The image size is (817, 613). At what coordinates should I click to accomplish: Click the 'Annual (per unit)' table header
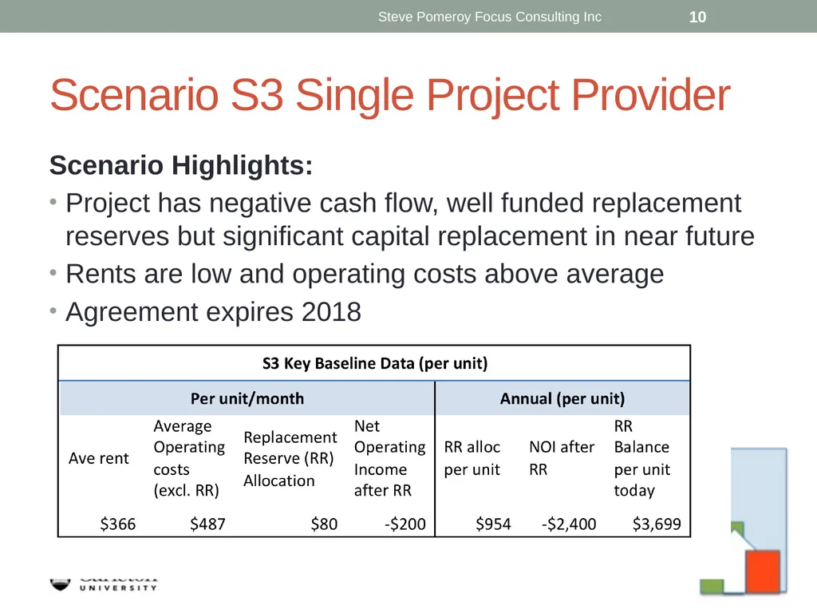click(562, 399)
